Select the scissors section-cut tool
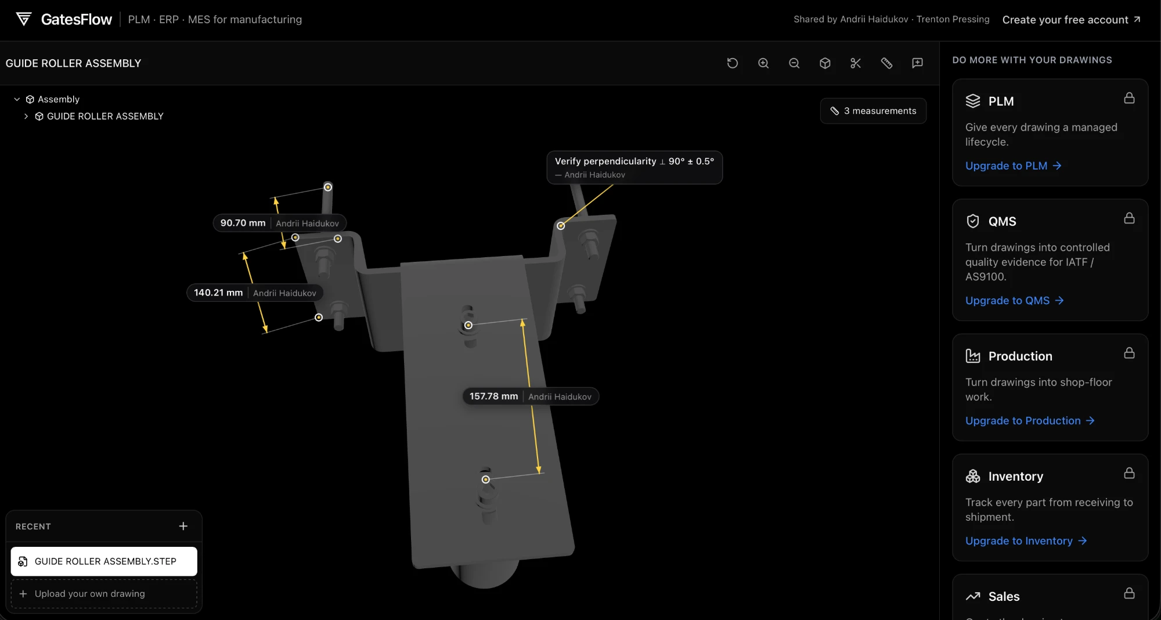The height and width of the screenshot is (620, 1161). (856, 63)
